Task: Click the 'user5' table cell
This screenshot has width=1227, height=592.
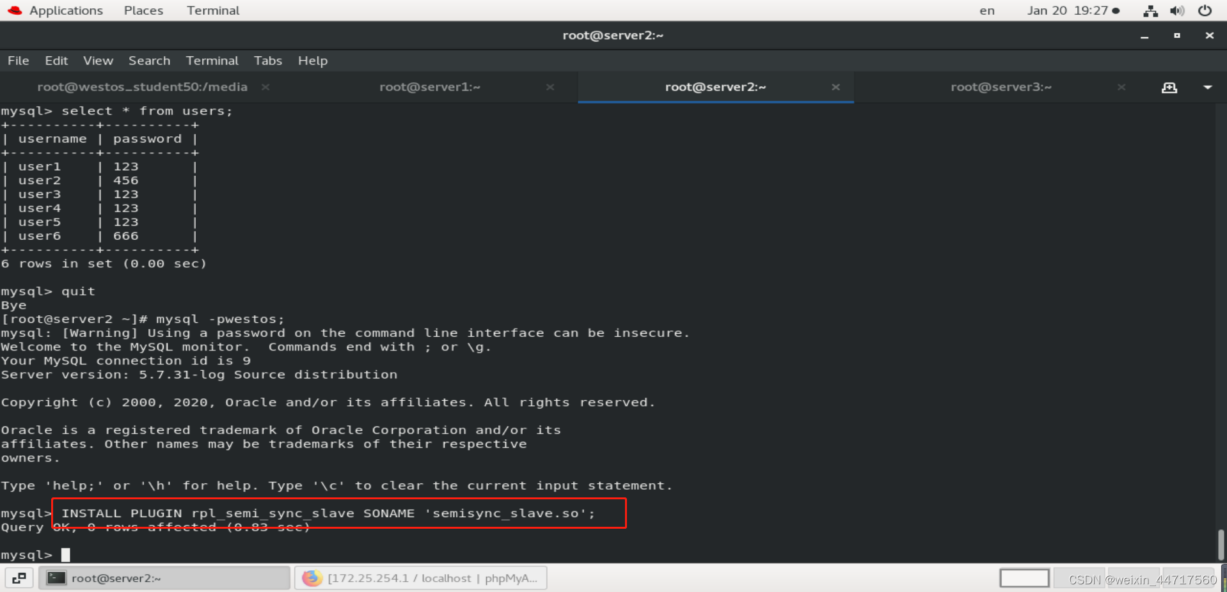Action: [x=40, y=222]
